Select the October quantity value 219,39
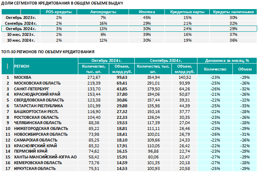 click(94, 83)
